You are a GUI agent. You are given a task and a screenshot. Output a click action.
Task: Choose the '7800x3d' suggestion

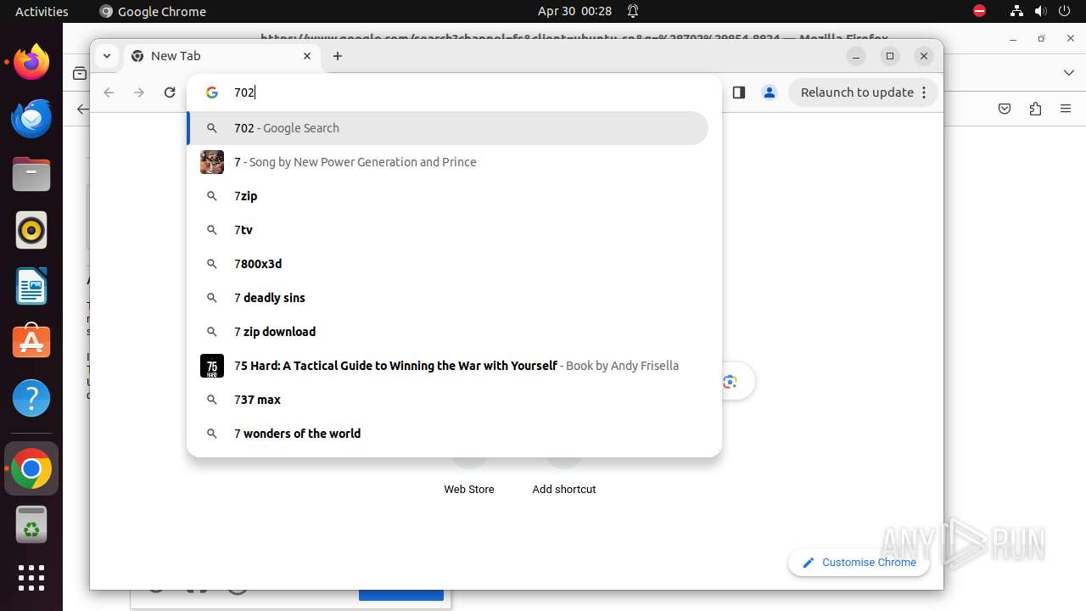[448, 264]
